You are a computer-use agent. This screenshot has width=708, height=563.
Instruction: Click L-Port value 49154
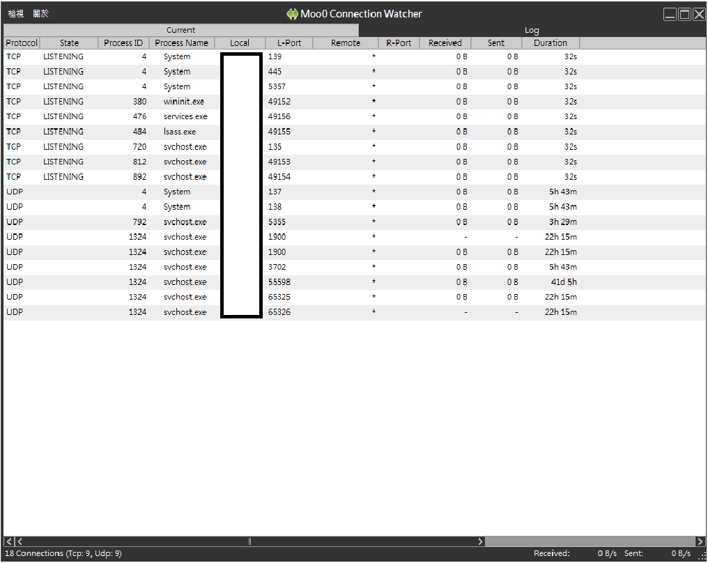279,176
